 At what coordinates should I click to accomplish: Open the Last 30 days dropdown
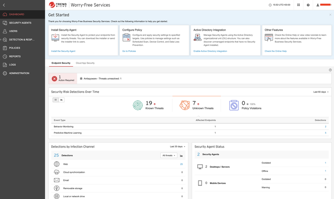pos(177,147)
